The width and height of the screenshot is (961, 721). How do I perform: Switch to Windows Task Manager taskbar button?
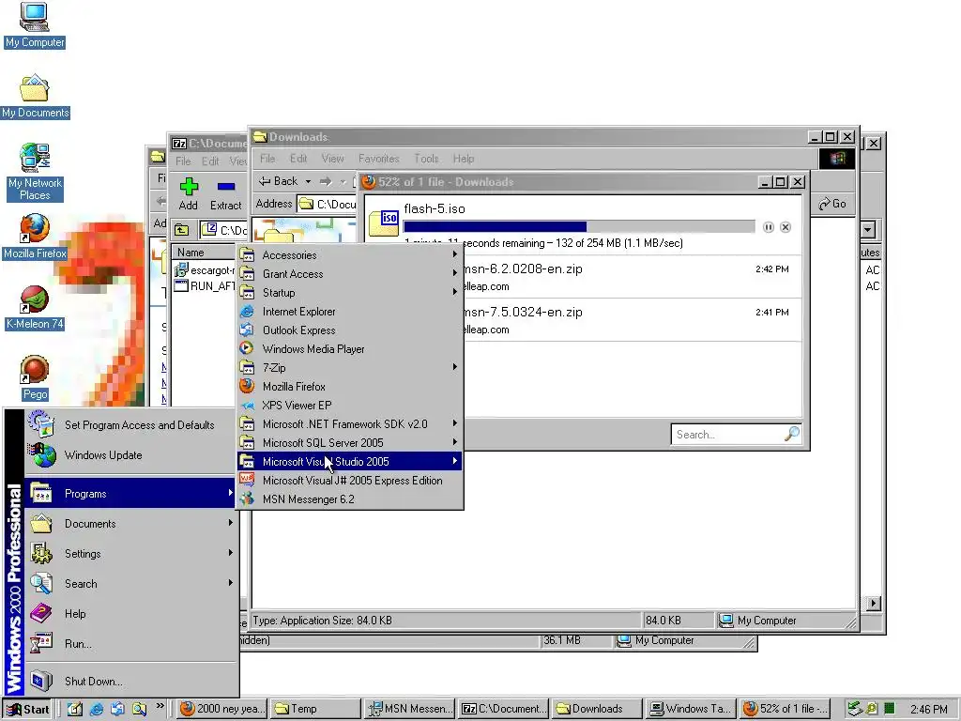690,709
